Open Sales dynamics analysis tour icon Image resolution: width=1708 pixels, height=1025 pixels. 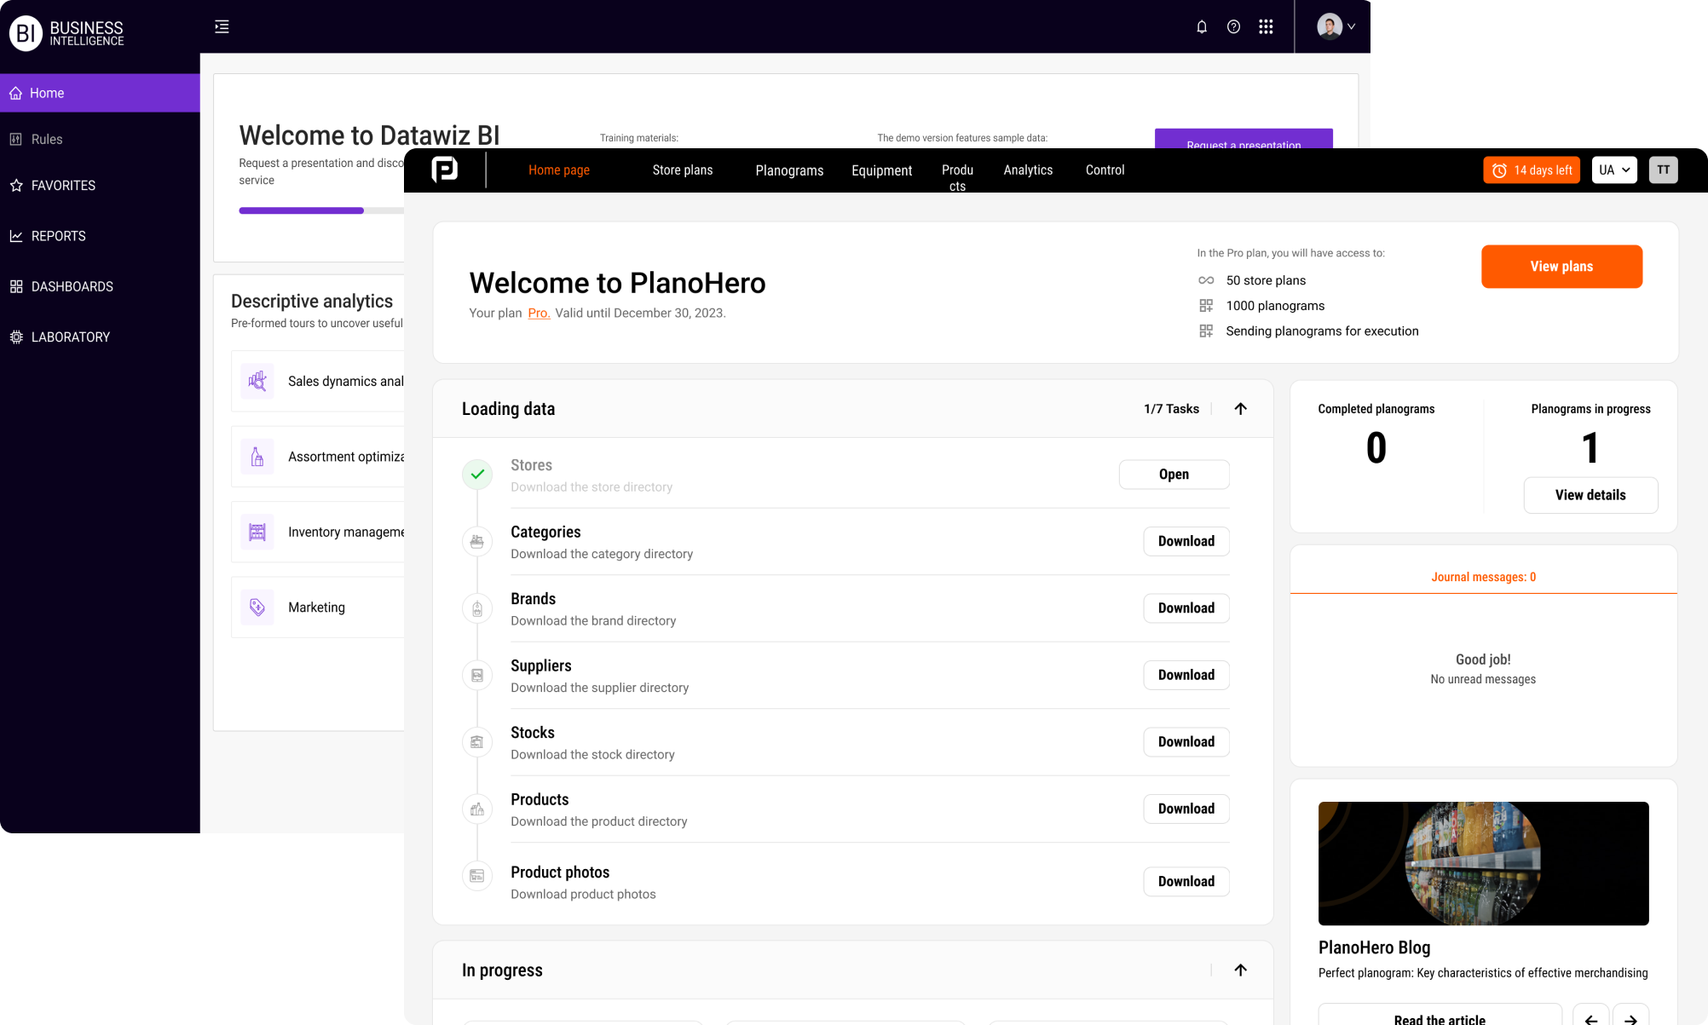tap(257, 381)
